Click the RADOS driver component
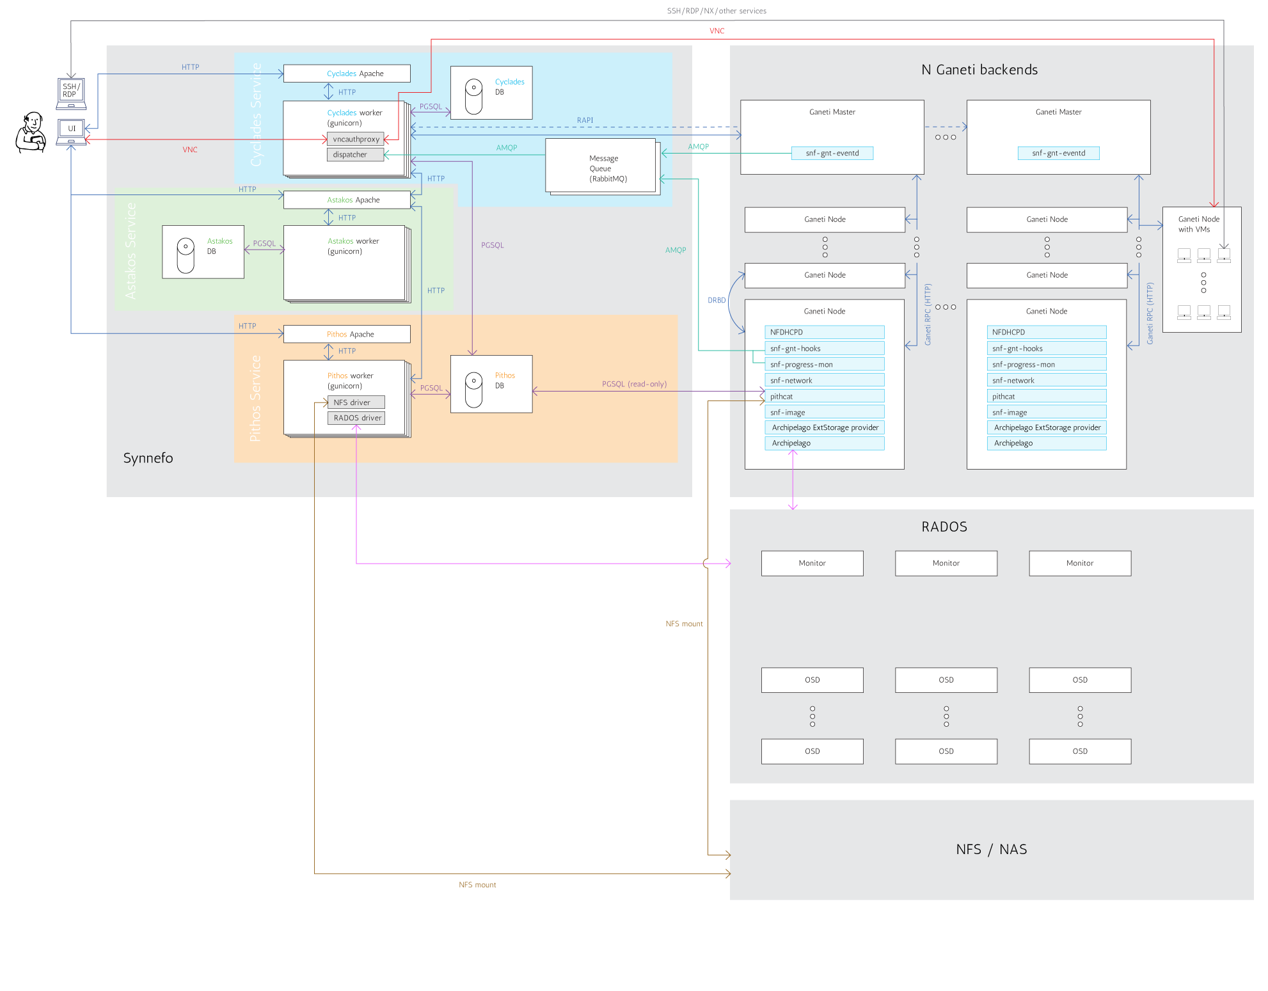This screenshot has height=991, width=1268. 356,418
